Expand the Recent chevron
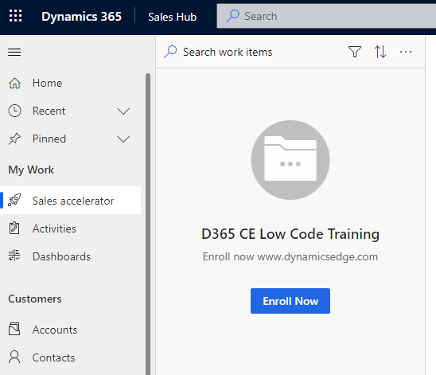 click(123, 111)
